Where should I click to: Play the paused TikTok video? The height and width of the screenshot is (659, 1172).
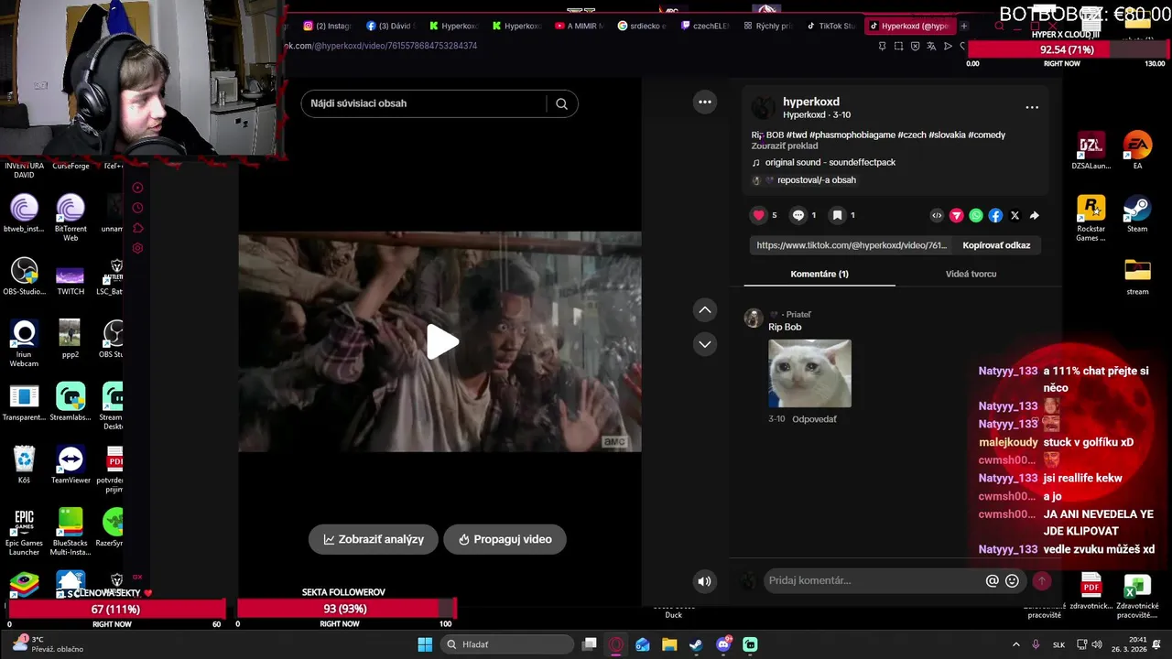442,342
